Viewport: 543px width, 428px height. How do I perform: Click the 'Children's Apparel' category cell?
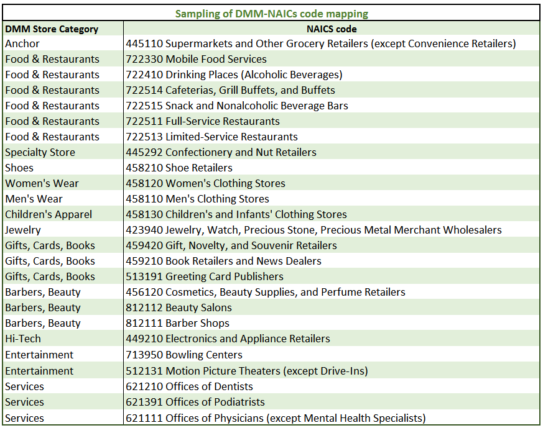coord(49,214)
